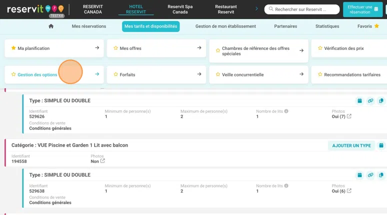Click identifier 529638 text
Screen dimensions: 387x215
(x=37, y=191)
